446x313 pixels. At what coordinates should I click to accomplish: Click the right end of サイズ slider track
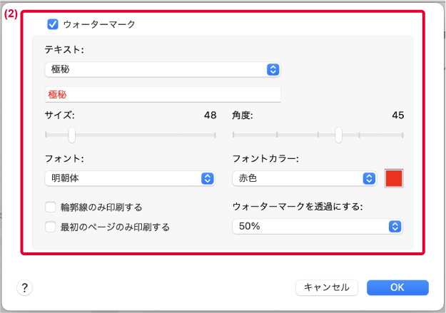(215, 135)
